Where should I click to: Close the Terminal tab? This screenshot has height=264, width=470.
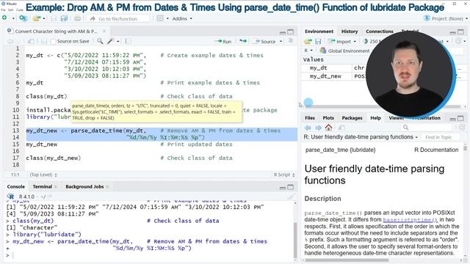coord(56,187)
